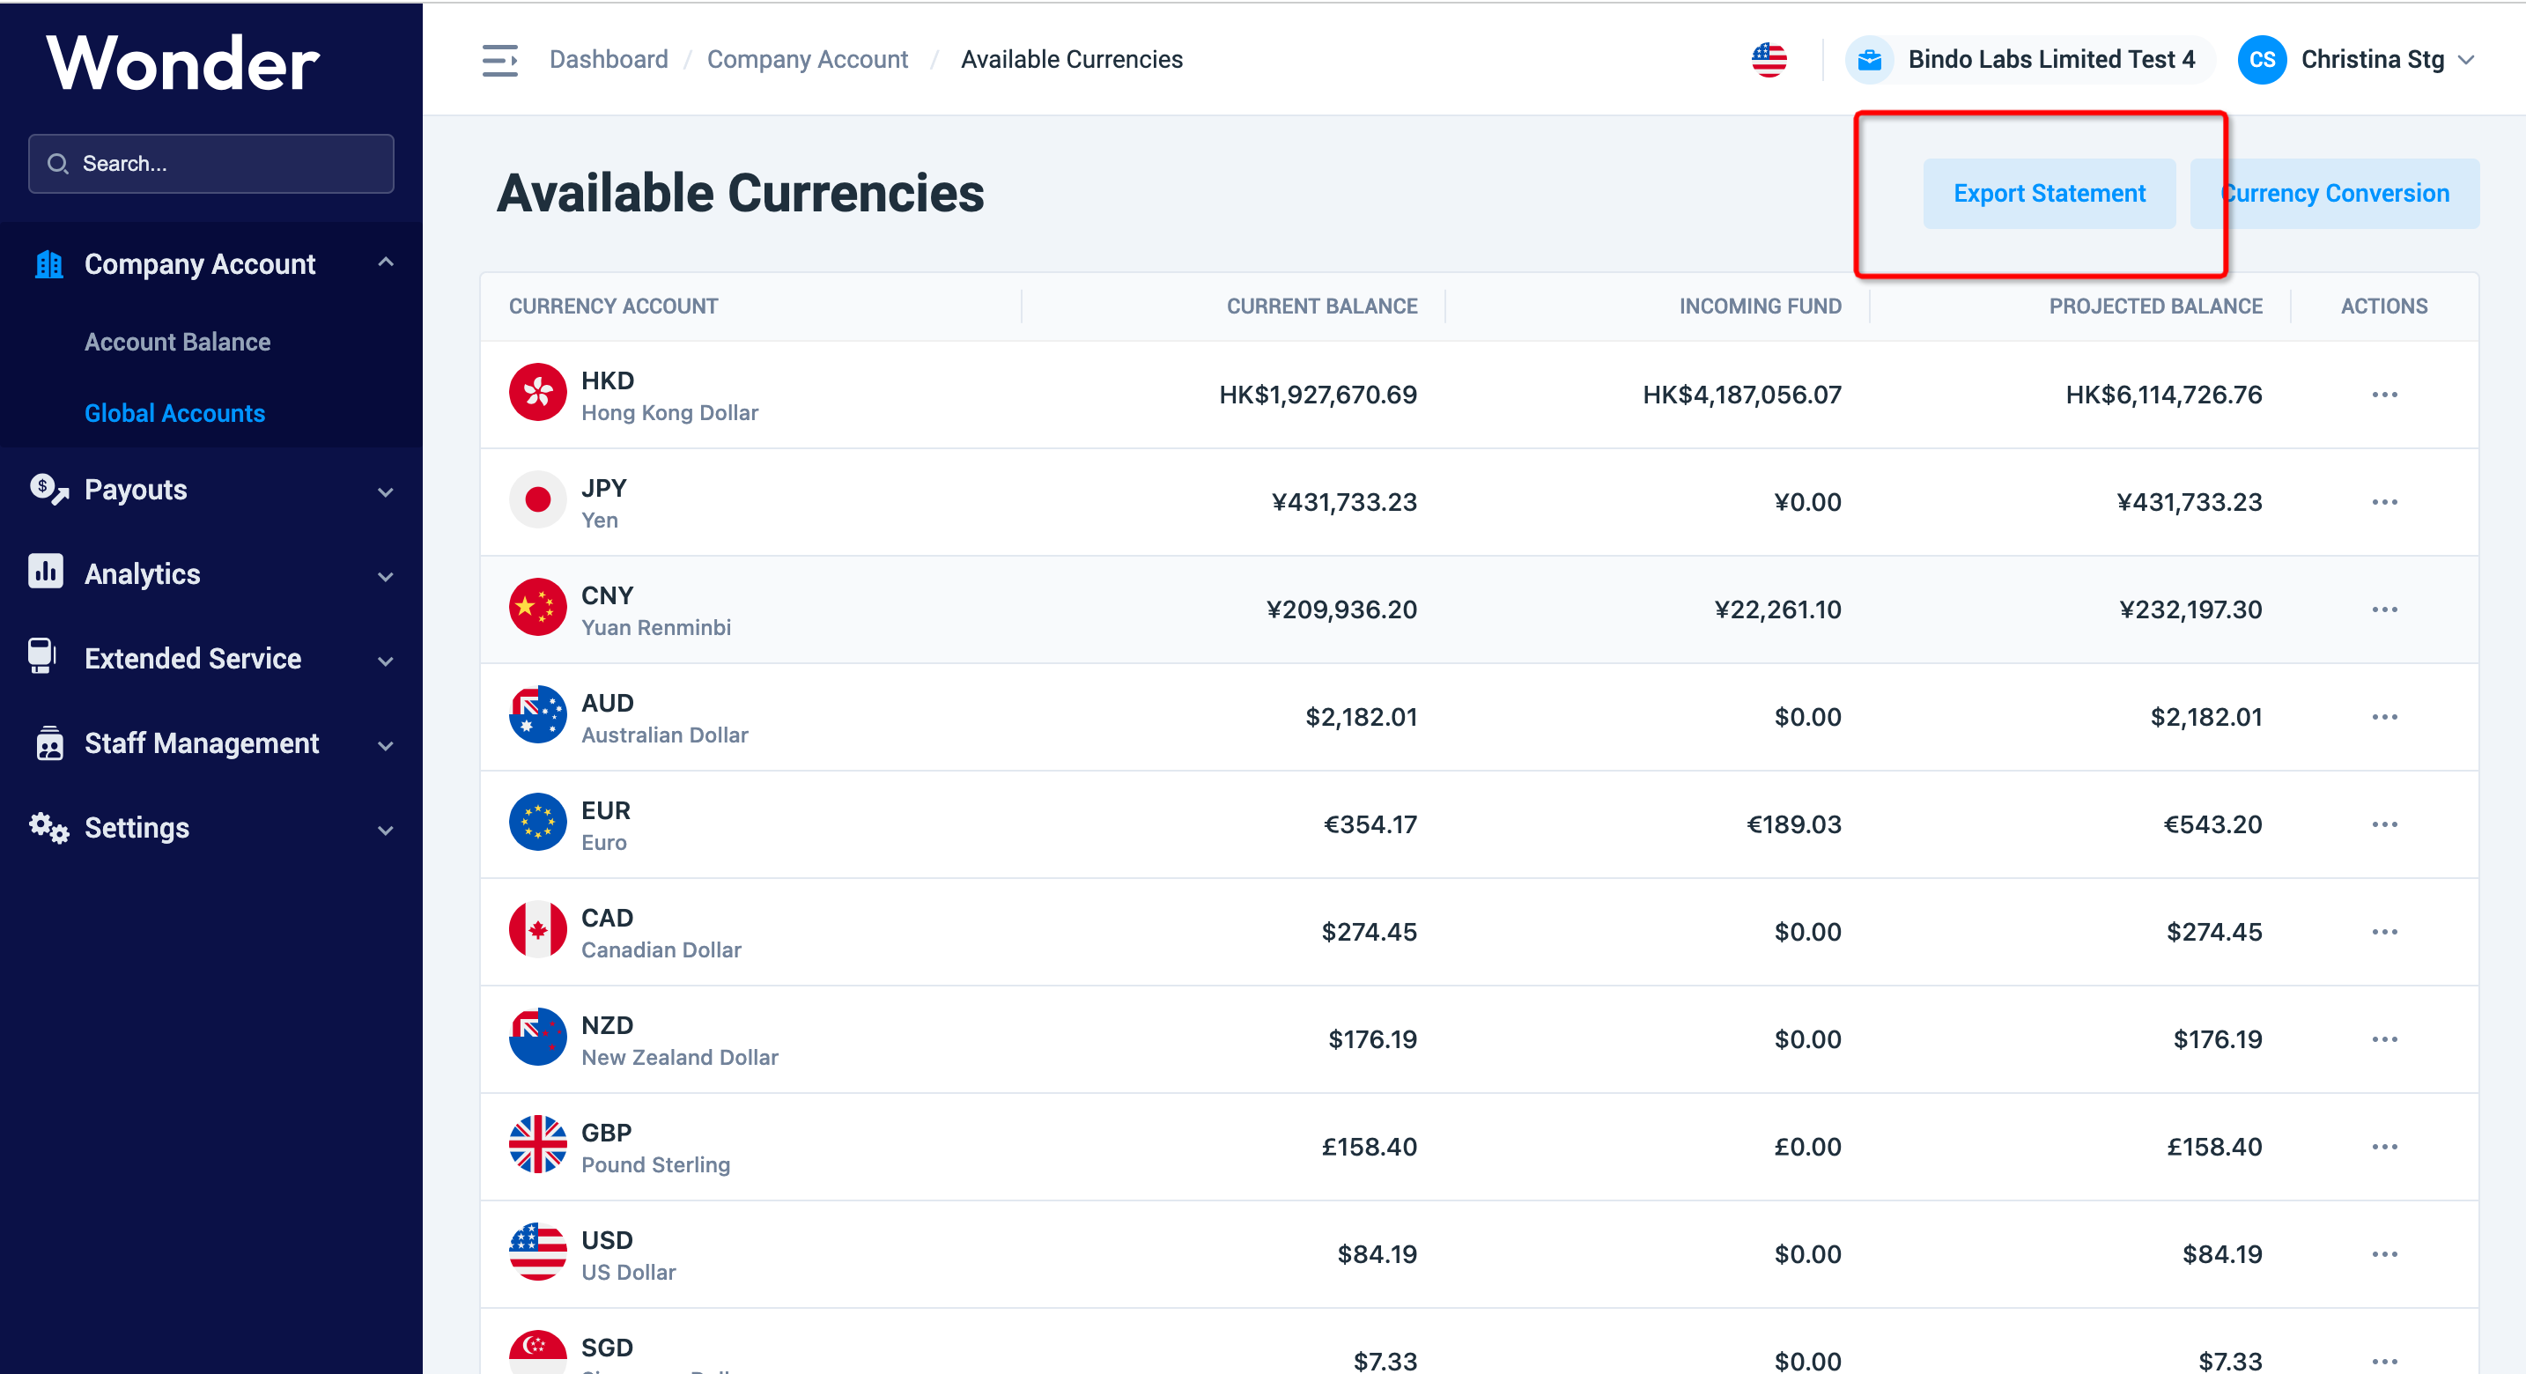Screen dimensions: 2526x1374
Task: Click the Japan flag icon
Action: pyautogui.click(x=537, y=500)
